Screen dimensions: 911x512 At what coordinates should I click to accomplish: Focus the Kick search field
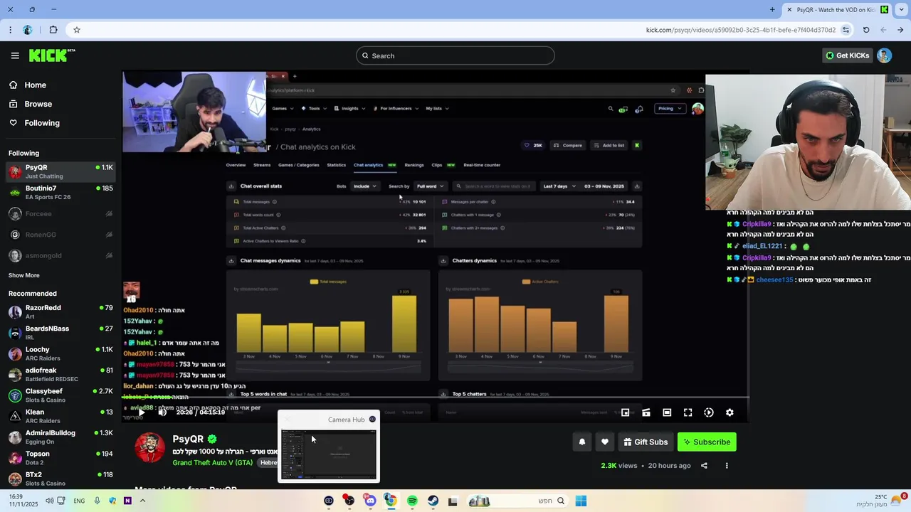[x=455, y=55]
